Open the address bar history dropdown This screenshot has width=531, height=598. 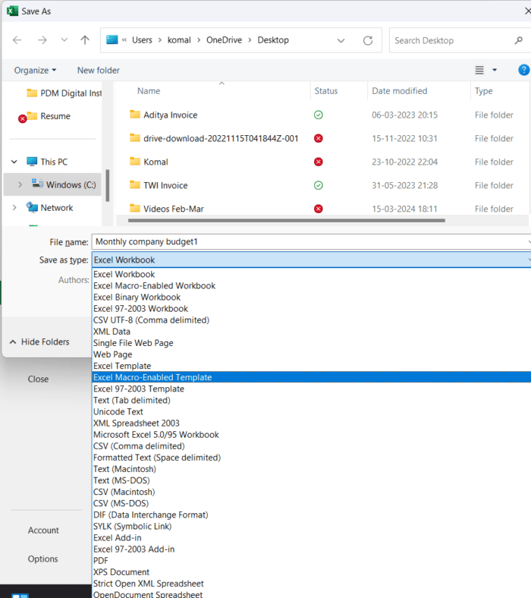click(341, 40)
